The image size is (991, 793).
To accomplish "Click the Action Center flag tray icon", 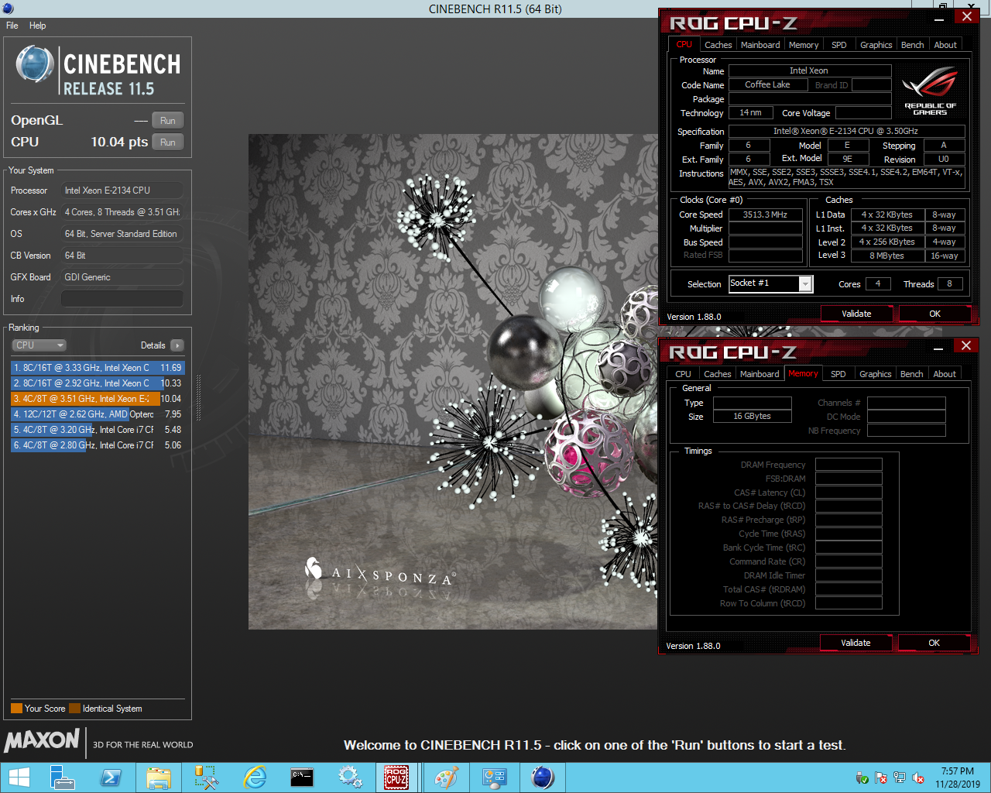I will [x=881, y=778].
